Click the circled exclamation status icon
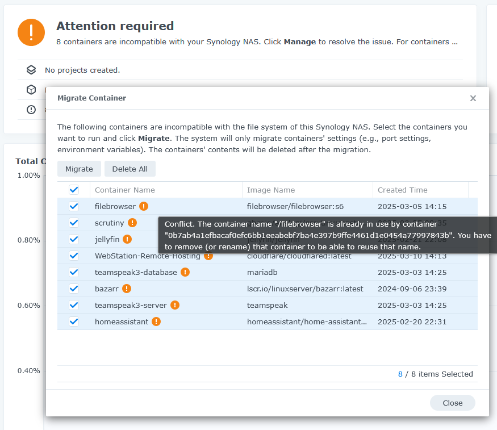The height and width of the screenshot is (430, 497). click(31, 110)
